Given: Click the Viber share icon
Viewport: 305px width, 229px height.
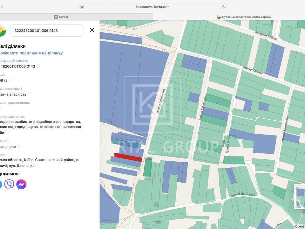Looking at the screenshot, I should (9, 184).
